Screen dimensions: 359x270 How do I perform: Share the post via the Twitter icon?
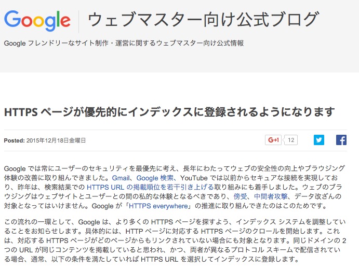(x=319, y=140)
